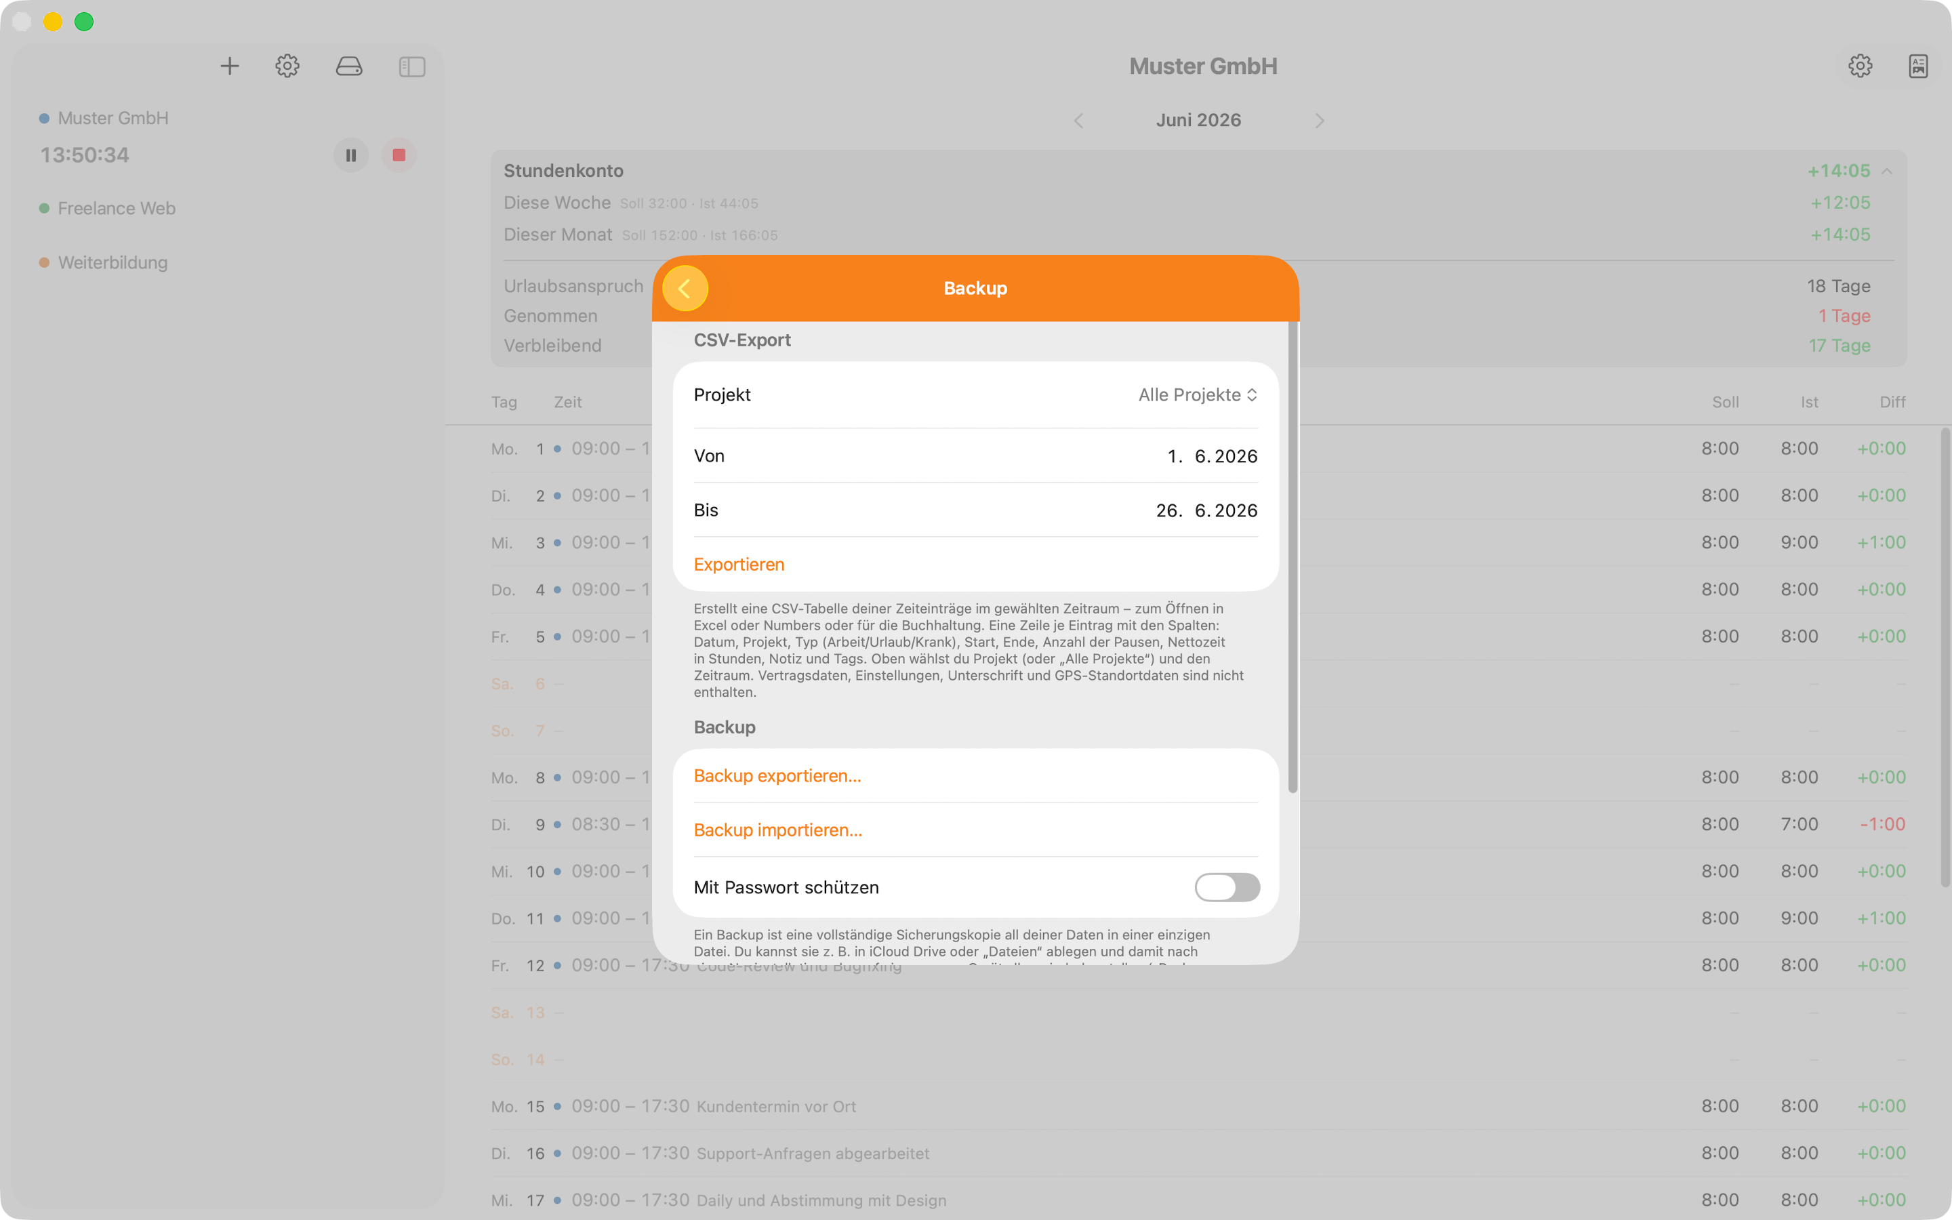Open the Mo. 15 Kundentermin vor Ort entry
The height and width of the screenshot is (1220, 1952).
(x=1198, y=1106)
